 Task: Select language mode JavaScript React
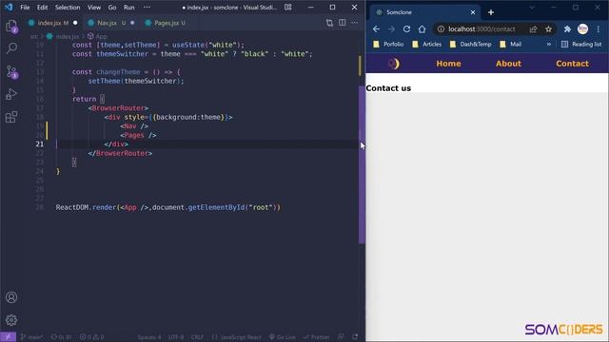[237, 337]
